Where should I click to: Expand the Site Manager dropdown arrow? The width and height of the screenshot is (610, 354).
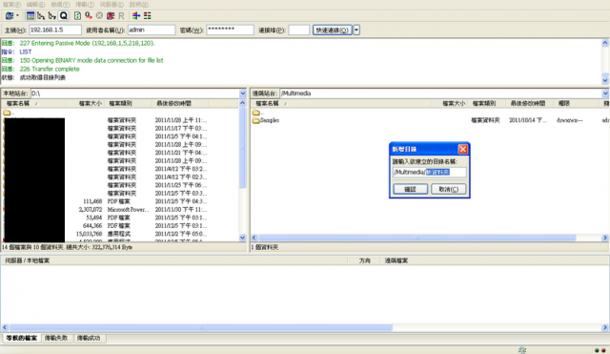click(17, 16)
